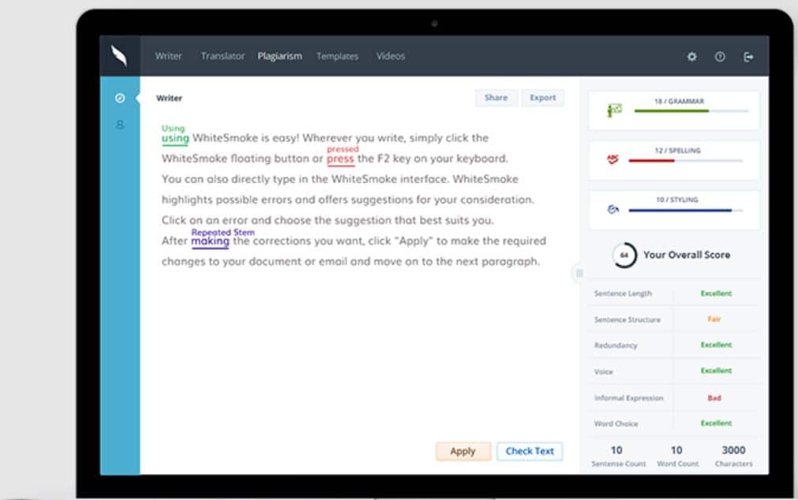This screenshot has height=500, width=798.
Task: Click the 'Excellent' rating for Redundancy
Action: click(716, 345)
